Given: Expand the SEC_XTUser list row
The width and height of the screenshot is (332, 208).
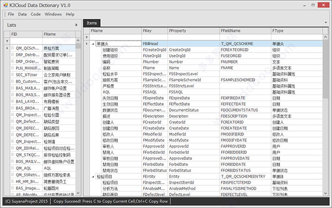Looking at the screenshot, I should point(13,75).
